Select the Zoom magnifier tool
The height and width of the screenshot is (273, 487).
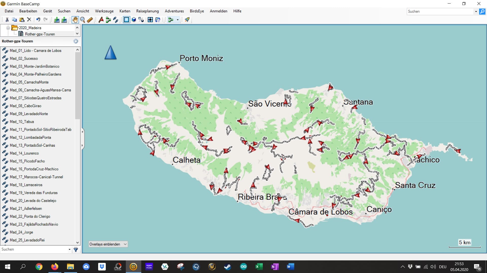pos(82,20)
